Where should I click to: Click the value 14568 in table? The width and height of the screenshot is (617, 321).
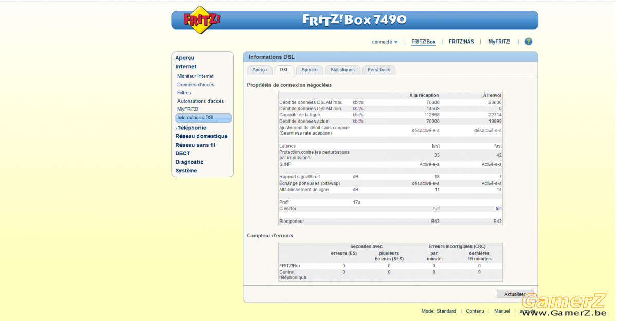click(x=433, y=109)
